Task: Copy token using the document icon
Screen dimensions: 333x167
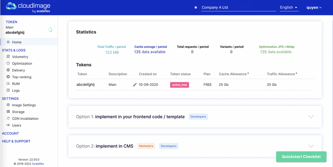Action: coord(50,30)
